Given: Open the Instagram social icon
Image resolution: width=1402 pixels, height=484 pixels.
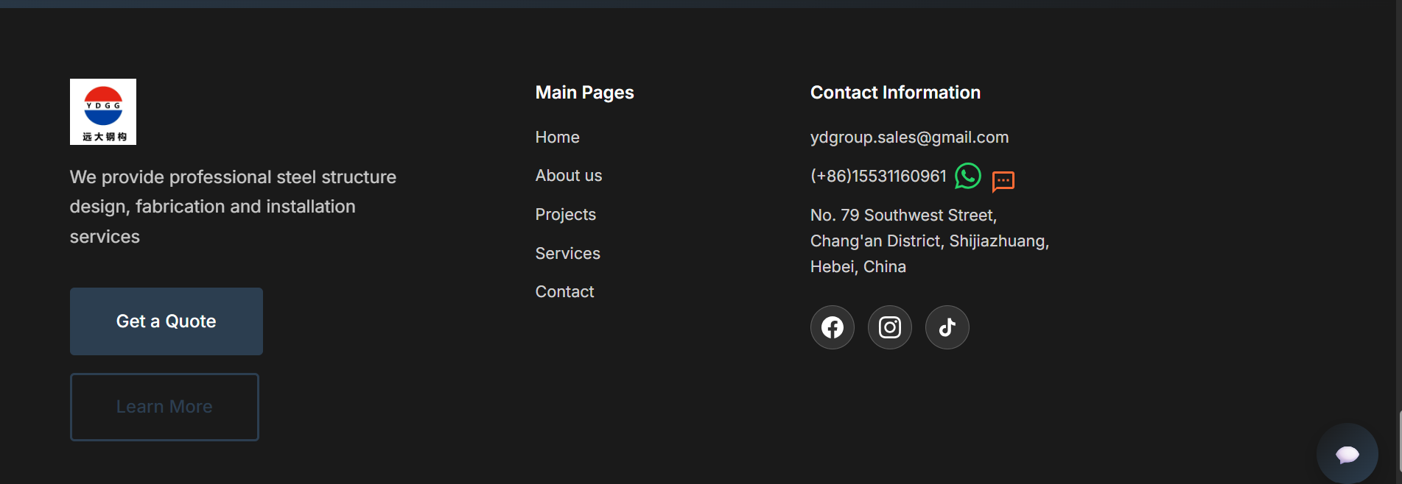Looking at the screenshot, I should pyautogui.click(x=890, y=327).
